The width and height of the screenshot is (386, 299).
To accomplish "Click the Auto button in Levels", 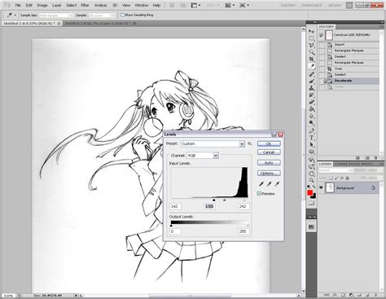I will [269, 163].
